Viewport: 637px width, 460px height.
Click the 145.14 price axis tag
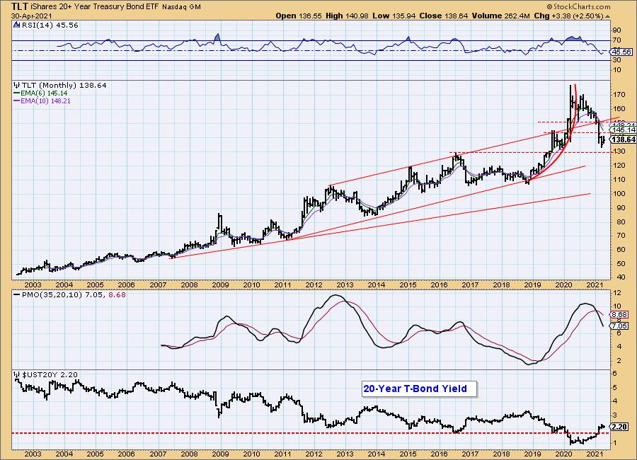pos(624,130)
